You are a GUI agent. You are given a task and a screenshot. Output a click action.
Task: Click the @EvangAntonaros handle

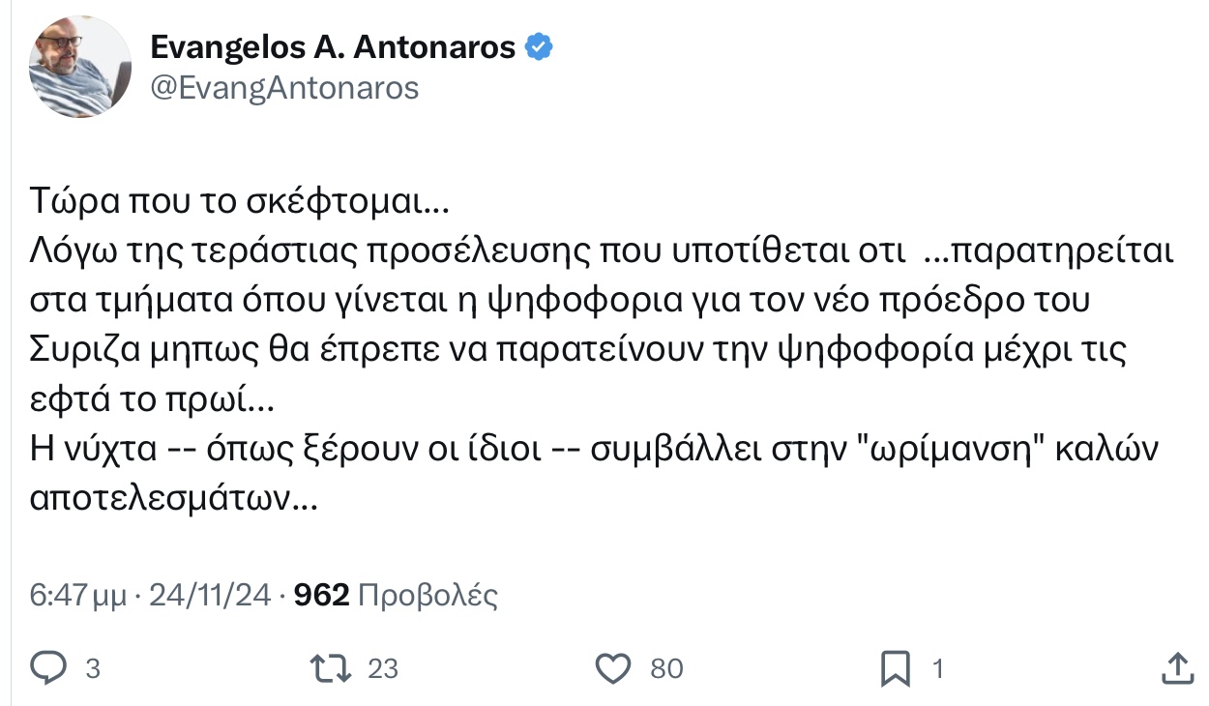(x=284, y=89)
